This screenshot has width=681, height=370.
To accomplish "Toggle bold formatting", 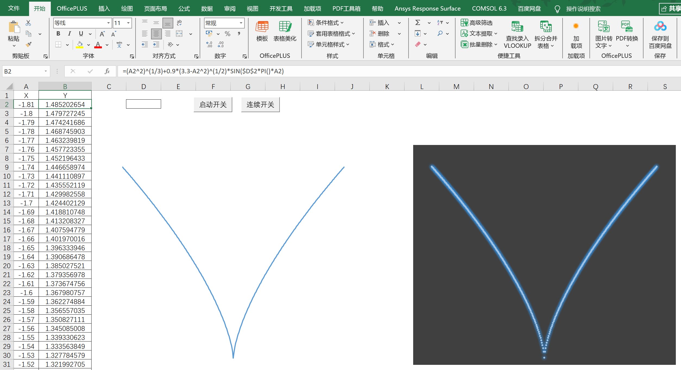I will pos(58,34).
